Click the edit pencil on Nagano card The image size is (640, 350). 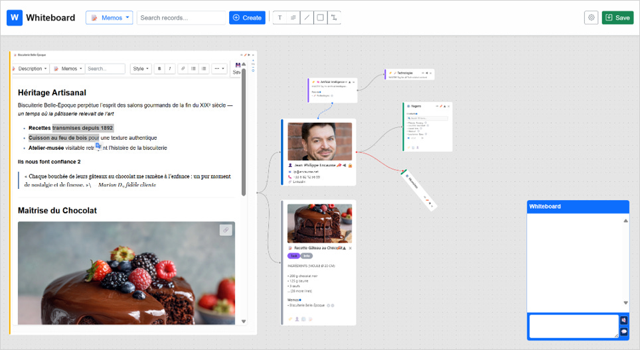click(441, 106)
